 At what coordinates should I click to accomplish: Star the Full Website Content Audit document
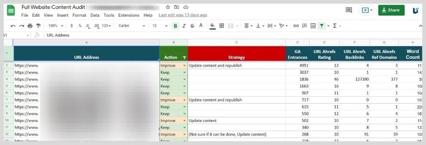click(168, 7)
